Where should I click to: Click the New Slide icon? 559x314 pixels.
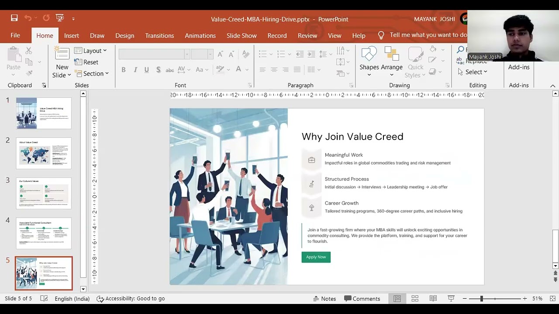[62, 53]
